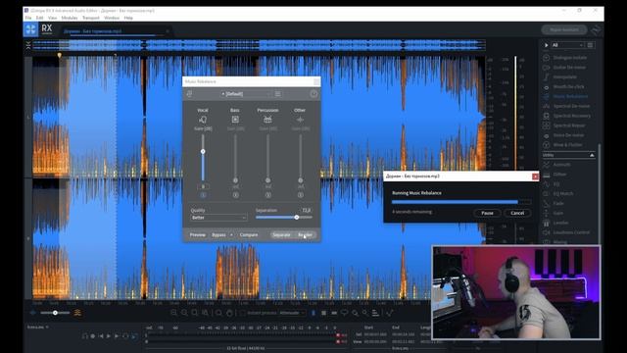Open the File menu
This screenshot has height=353, width=627.
pos(28,18)
